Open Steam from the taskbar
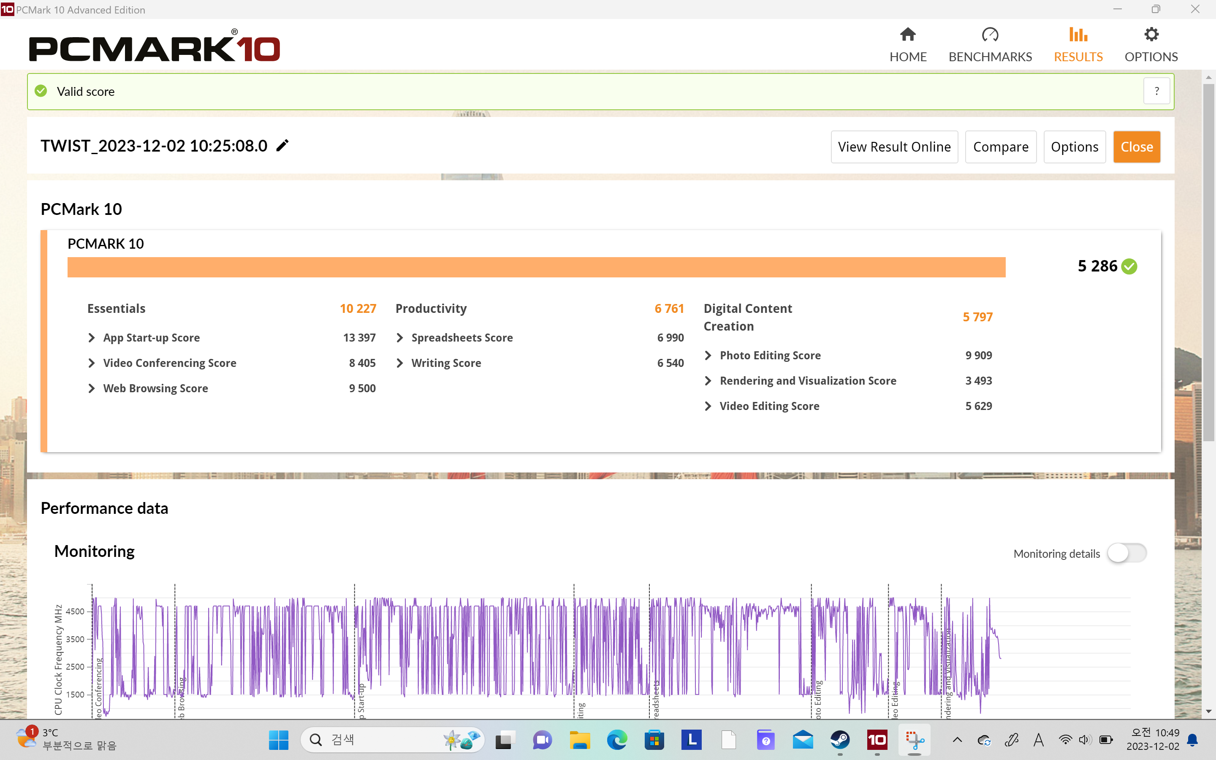This screenshot has height=760, width=1216. click(x=840, y=740)
